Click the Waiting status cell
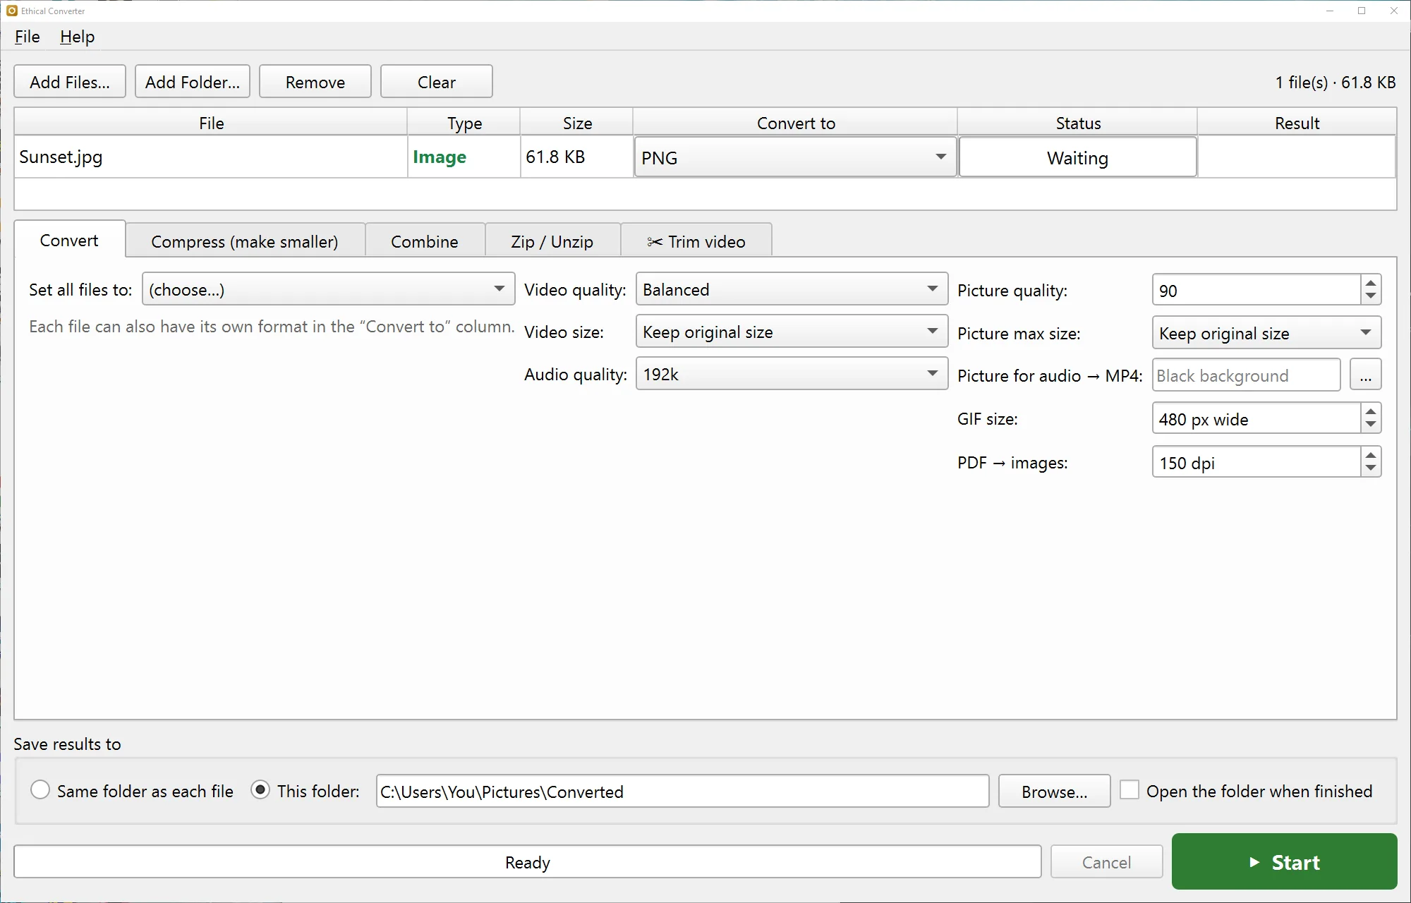The width and height of the screenshot is (1411, 903). click(1077, 157)
